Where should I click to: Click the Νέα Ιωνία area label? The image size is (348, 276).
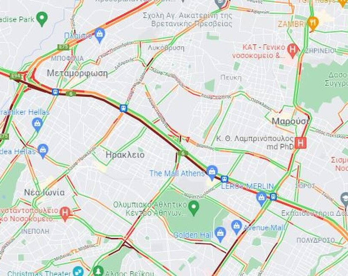pos(45,192)
